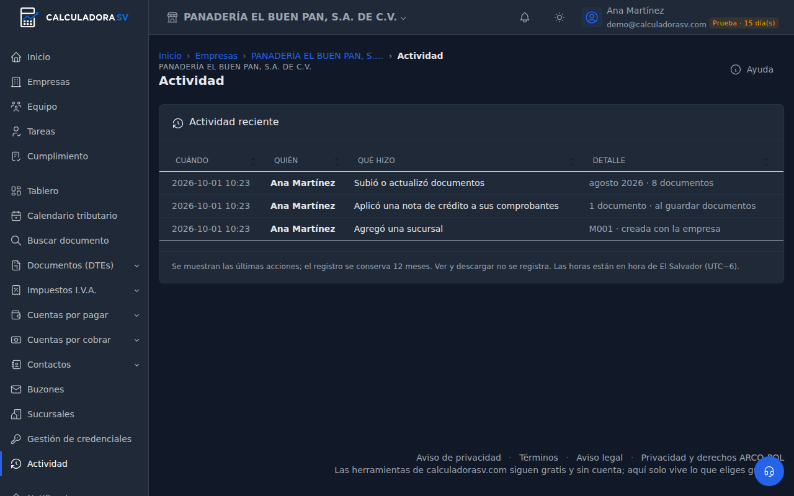Open the user profile avatar icon
Image resolution: width=794 pixels, height=496 pixels.
click(592, 17)
